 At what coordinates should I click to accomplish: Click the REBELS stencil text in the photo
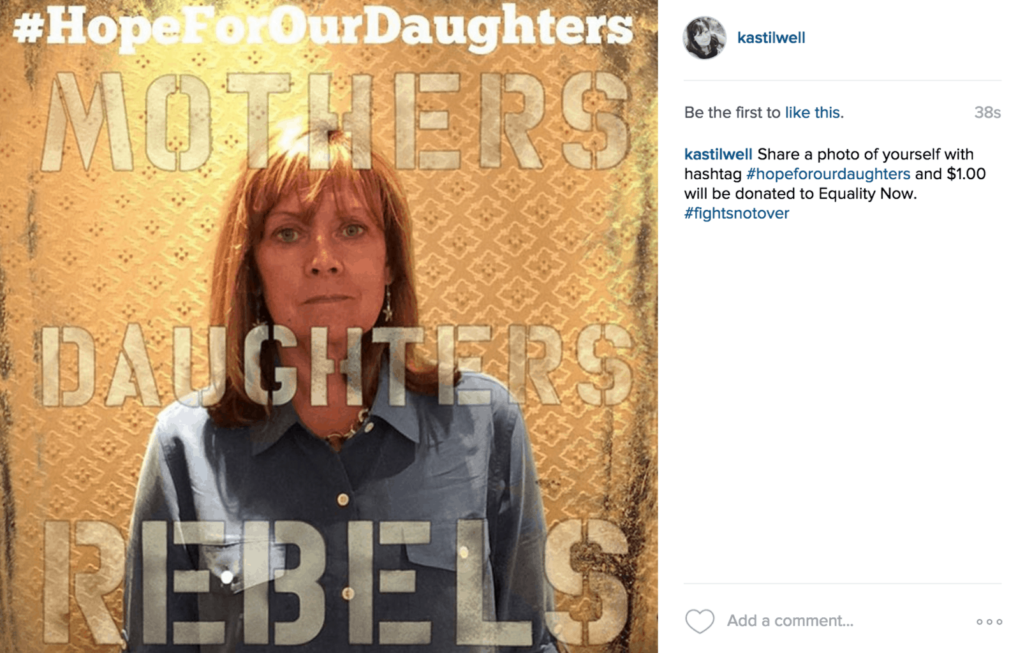click(335, 580)
